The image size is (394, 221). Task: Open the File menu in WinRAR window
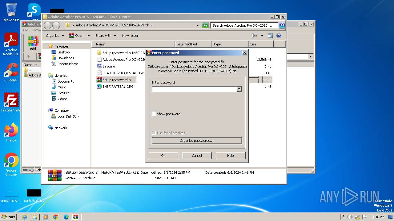click(x=26, y=30)
